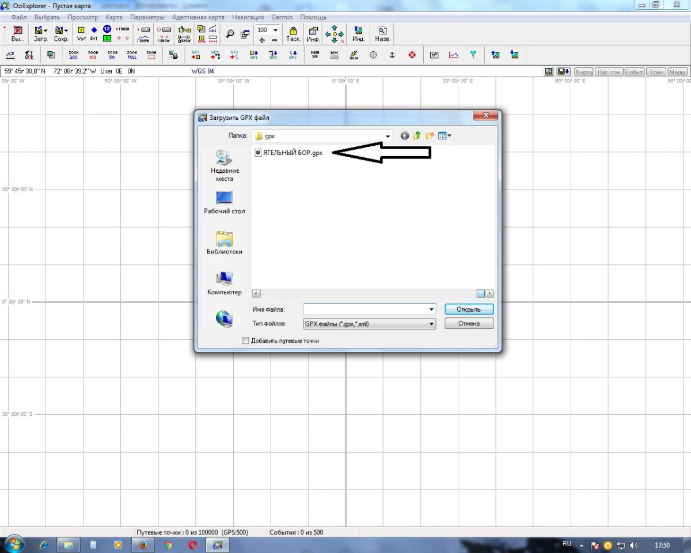Screen dimensions: 691x553
Task: Expand the Папка folder dropdown
Action: click(388, 136)
